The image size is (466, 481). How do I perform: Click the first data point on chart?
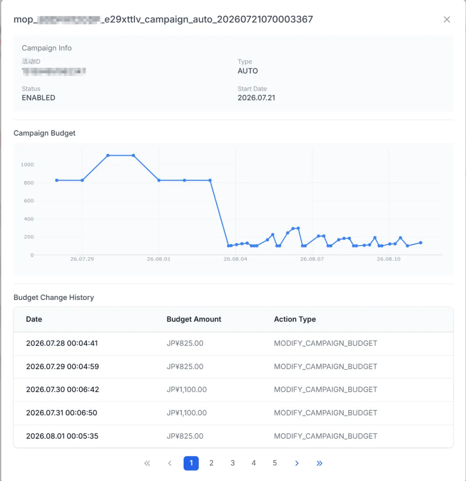(x=57, y=180)
